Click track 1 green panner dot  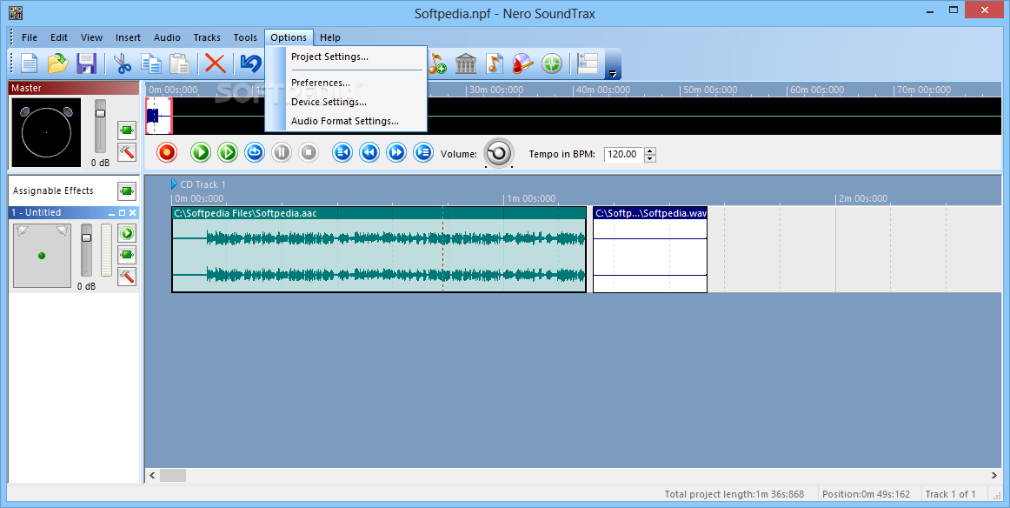(x=42, y=256)
